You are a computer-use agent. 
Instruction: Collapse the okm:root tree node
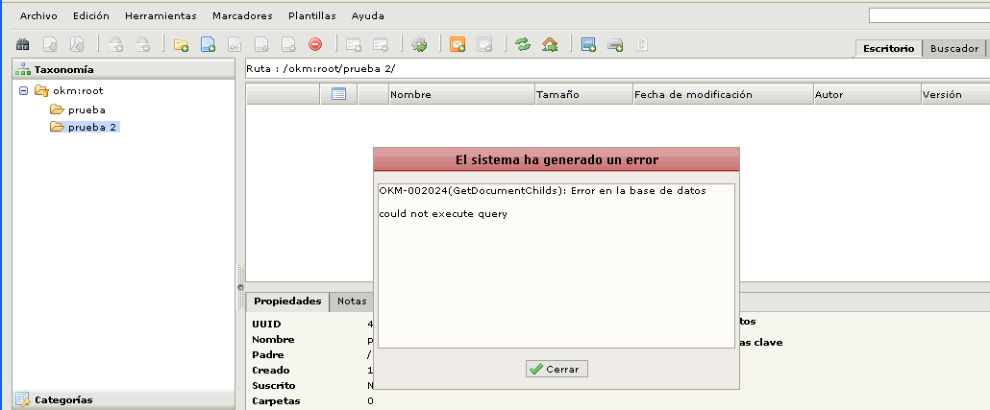pos(23,91)
